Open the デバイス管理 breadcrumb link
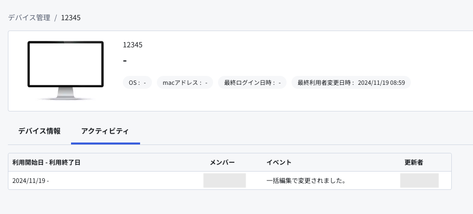 click(x=29, y=17)
